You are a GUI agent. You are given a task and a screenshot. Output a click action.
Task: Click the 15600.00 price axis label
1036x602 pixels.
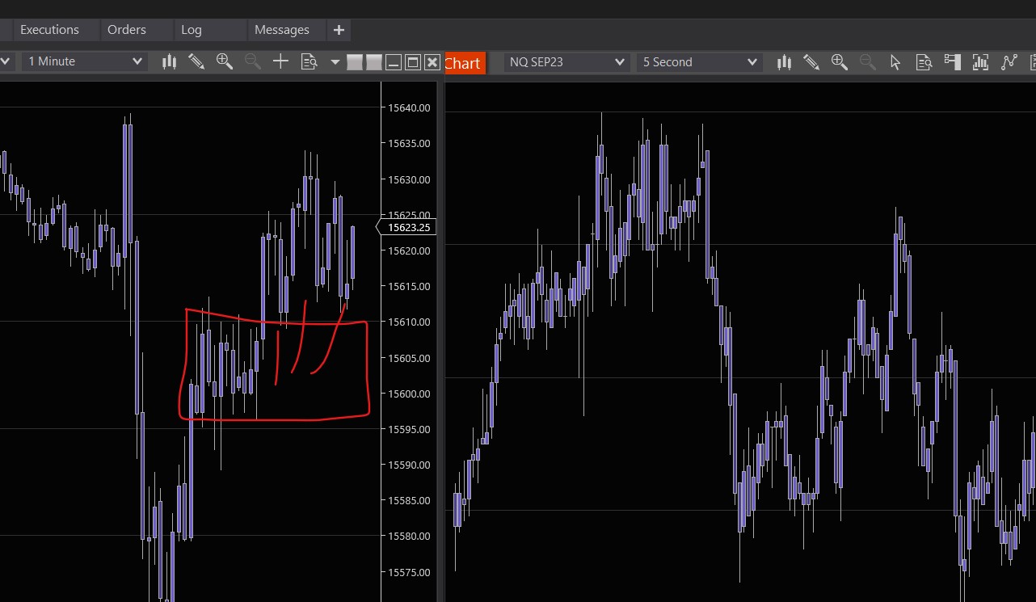click(409, 394)
